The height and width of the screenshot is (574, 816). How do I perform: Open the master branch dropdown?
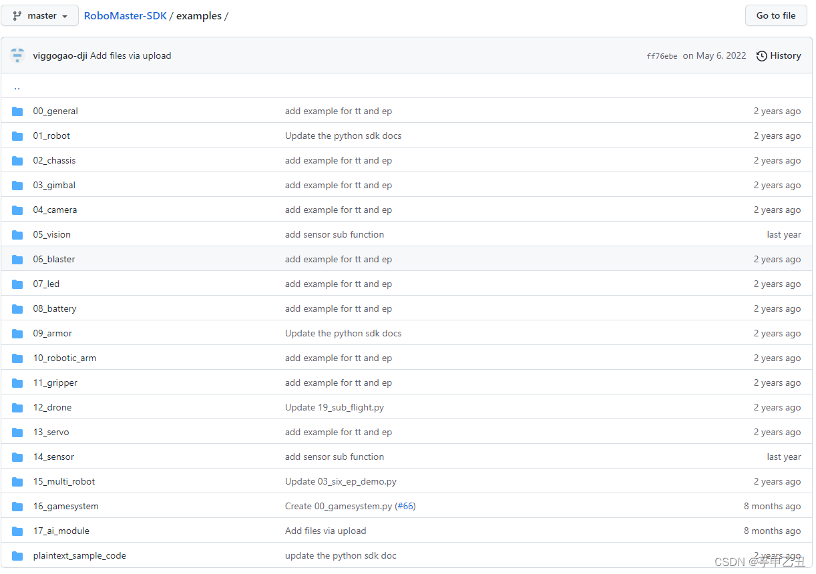40,15
